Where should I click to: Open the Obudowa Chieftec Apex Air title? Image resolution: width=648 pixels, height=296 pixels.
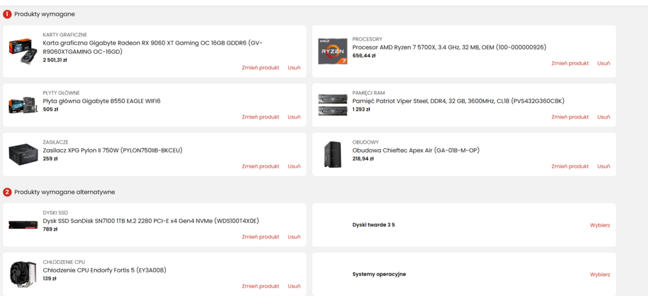tap(416, 150)
